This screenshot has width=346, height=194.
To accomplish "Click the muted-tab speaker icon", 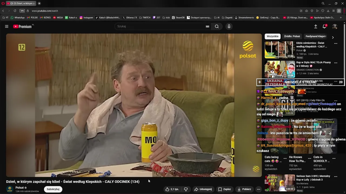I will (x=12, y=3).
